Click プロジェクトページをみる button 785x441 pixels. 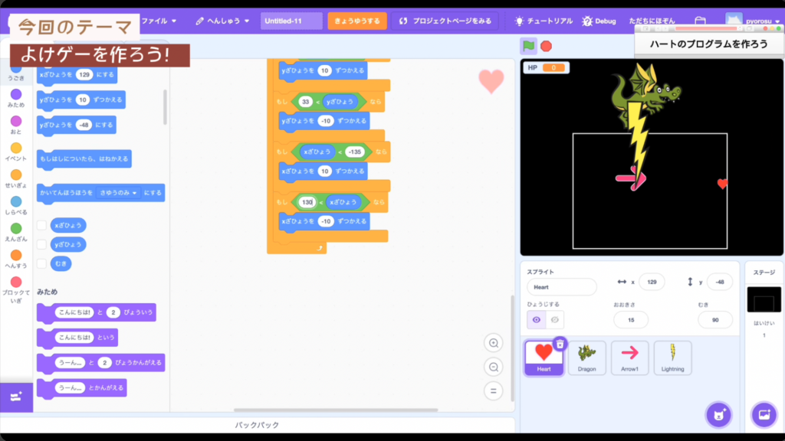point(445,21)
